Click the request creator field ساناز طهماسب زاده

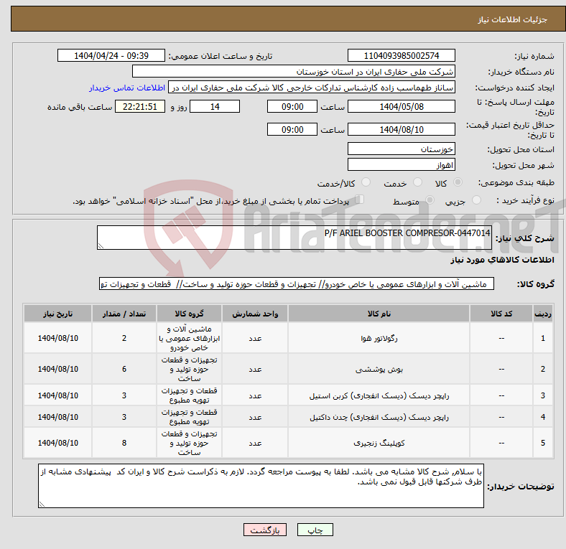(x=312, y=88)
